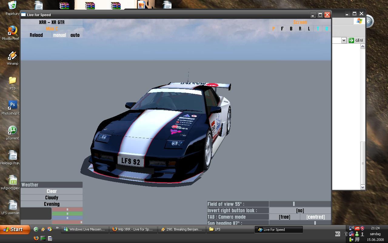Image resolution: width=388 pixels, height=243 pixels.
Task: Select the L view button
Action: click(x=309, y=29)
